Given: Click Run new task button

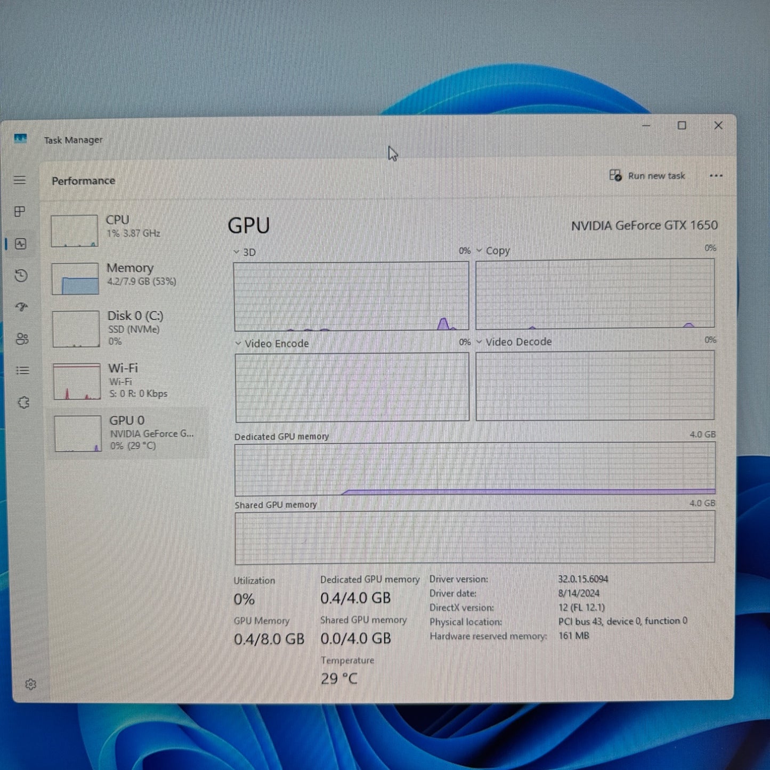Looking at the screenshot, I should 647,176.
